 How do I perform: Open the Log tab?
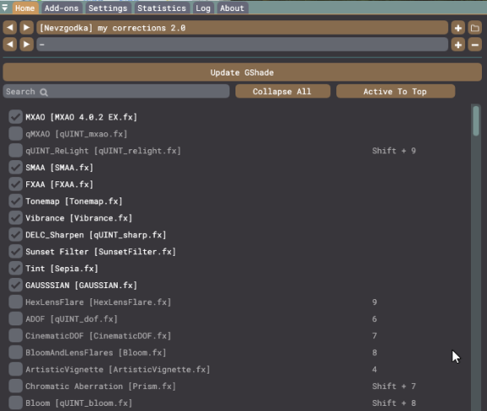203,8
